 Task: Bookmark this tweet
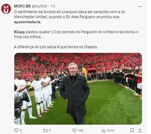pos(132,130)
